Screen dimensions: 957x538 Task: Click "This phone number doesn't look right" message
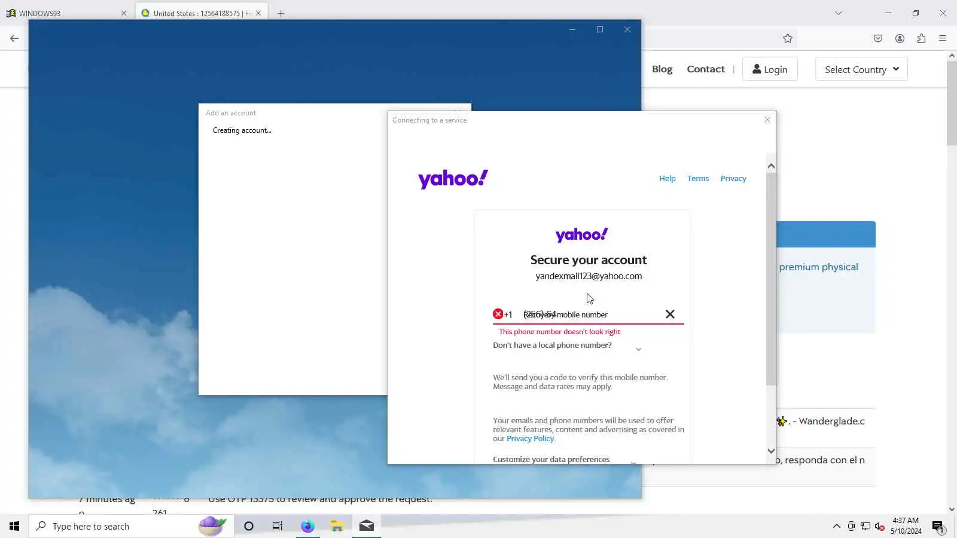(560, 332)
